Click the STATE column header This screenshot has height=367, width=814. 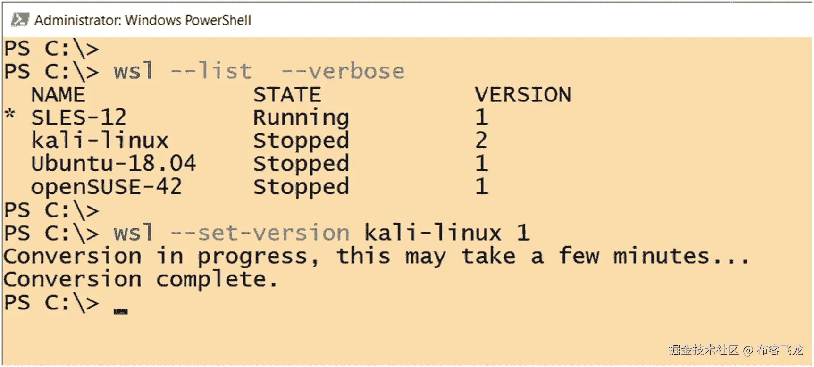pyautogui.click(x=287, y=95)
